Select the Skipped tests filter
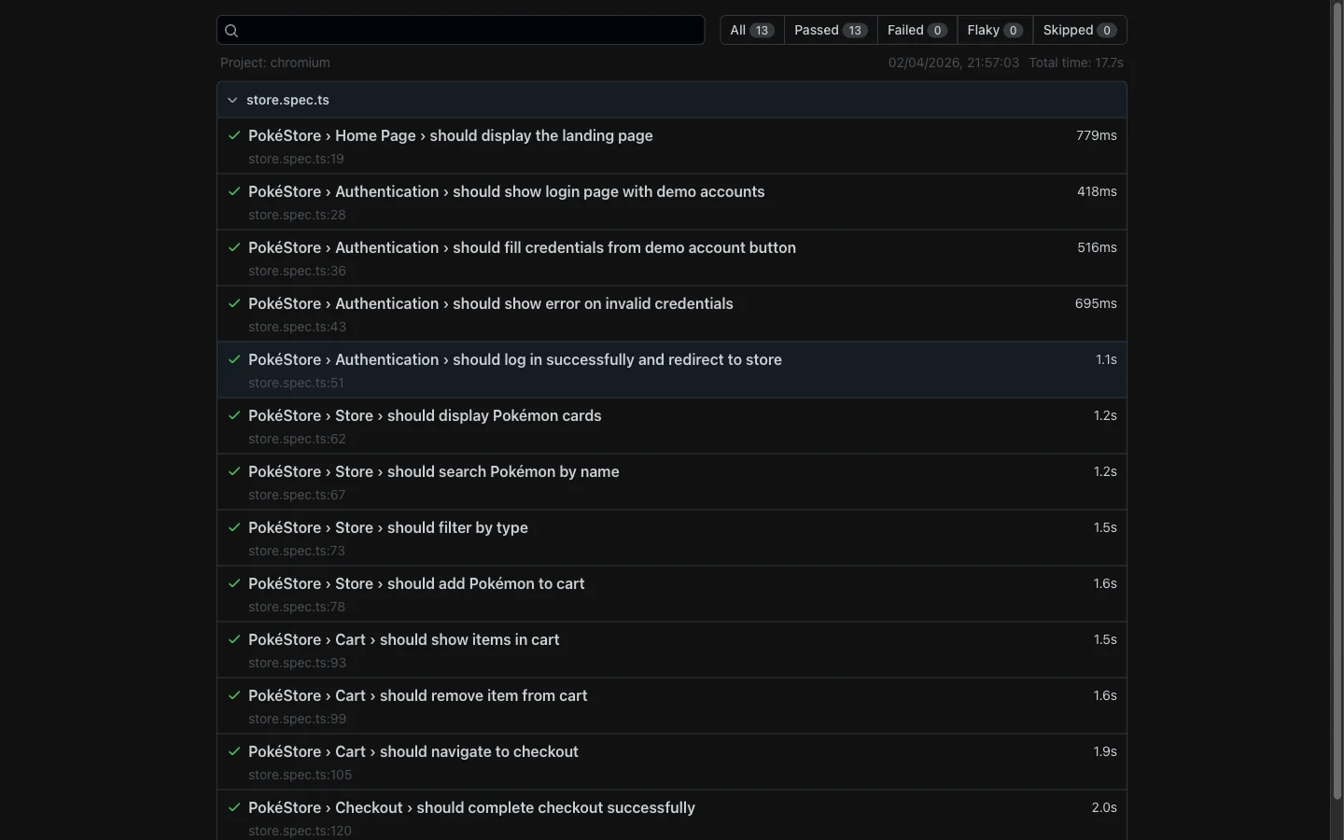 pos(1079,30)
